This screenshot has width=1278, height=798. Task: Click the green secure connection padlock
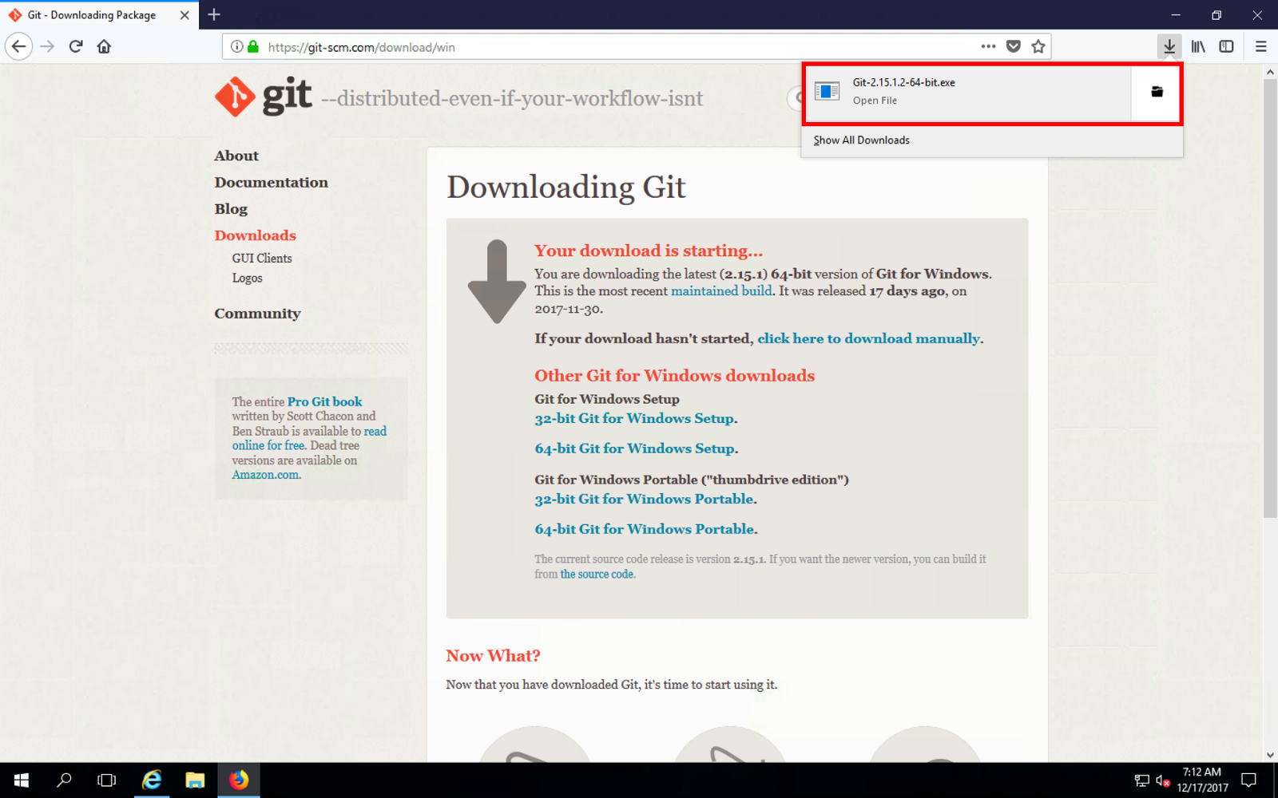[x=253, y=46]
